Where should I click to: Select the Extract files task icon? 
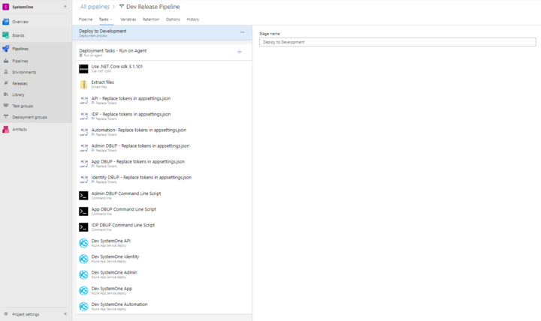83,84
